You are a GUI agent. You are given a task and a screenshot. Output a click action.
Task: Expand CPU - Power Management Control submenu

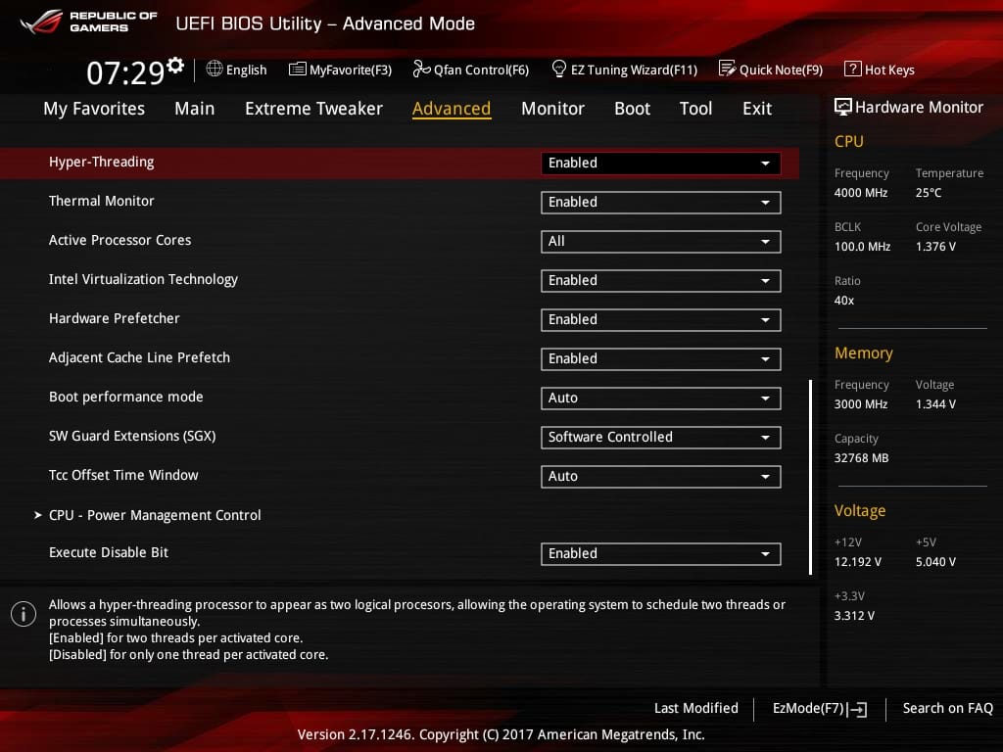coord(155,515)
